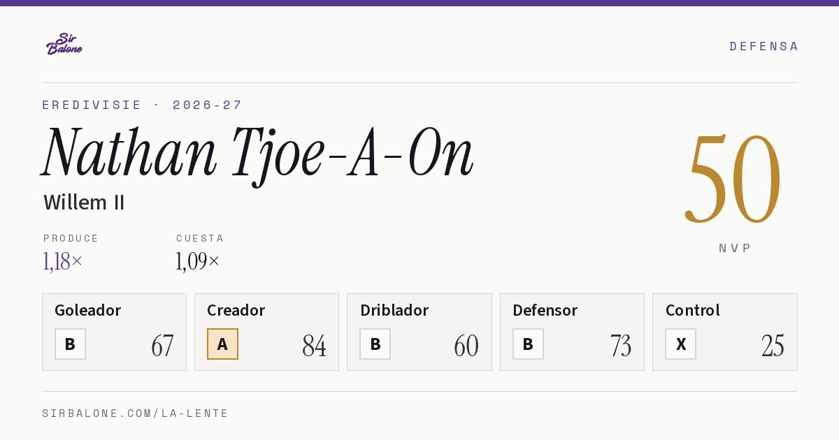Click the CUESTA label
Image resolution: width=839 pixels, height=440 pixels.
click(x=200, y=238)
